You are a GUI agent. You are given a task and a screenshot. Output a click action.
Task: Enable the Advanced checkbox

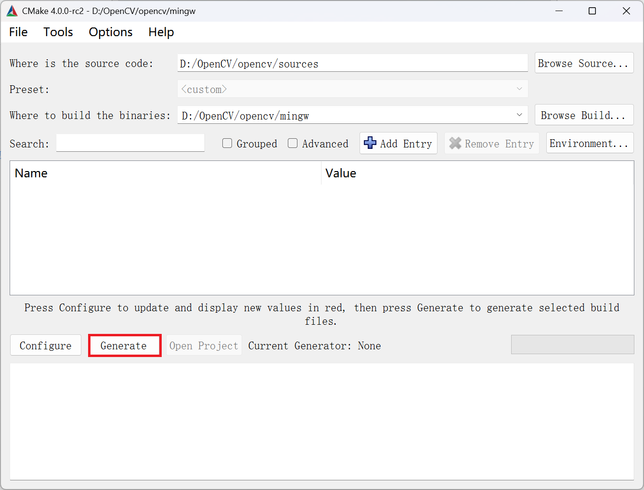coord(293,143)
